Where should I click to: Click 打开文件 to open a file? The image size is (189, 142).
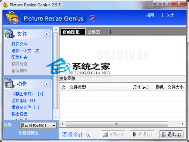(19, 44)
